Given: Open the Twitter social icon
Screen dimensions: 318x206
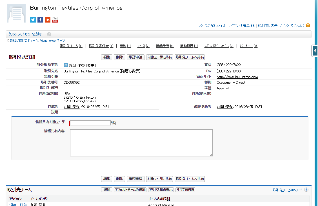Looking at the screenshot, I should pyautogui.click(x=33, y=20).
